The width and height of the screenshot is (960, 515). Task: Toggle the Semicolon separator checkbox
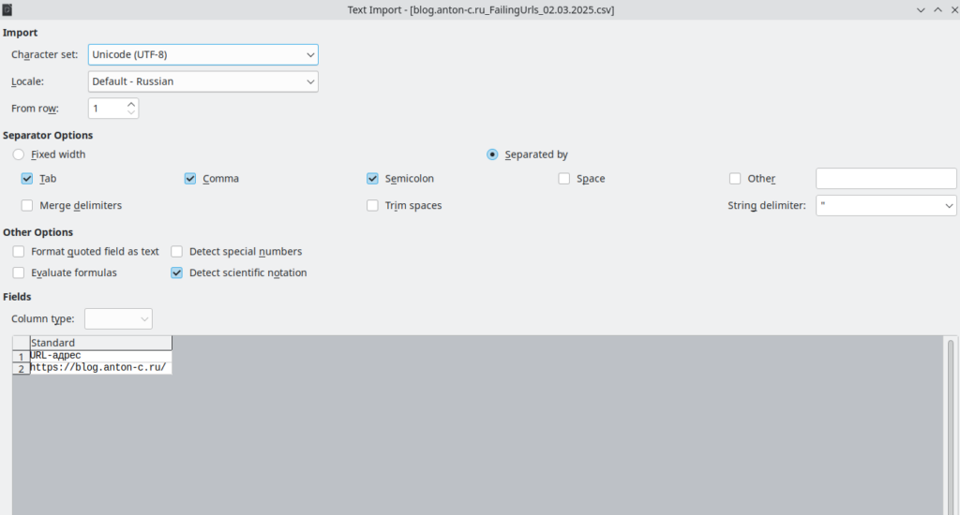click(373, 179)
